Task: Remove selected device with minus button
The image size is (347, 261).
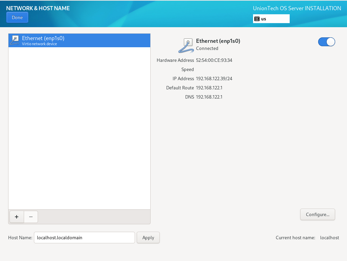Action: [31, 216]
